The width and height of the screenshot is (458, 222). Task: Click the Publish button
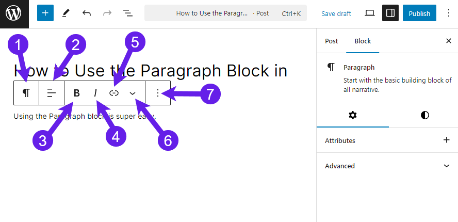point(419,13)
